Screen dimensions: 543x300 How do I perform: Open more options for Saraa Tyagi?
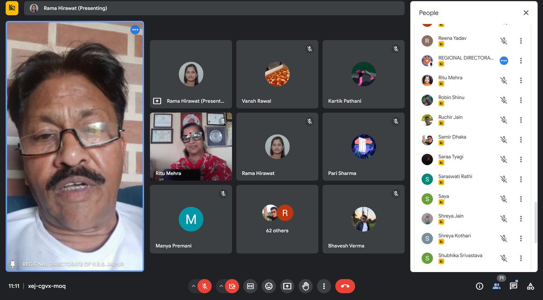521,159
